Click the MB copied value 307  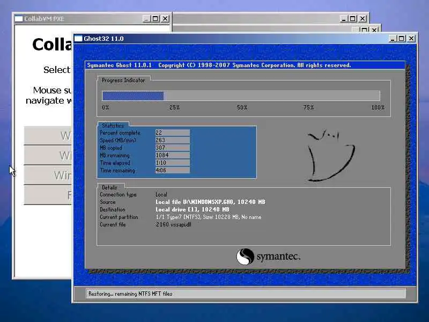click(172, 148)
